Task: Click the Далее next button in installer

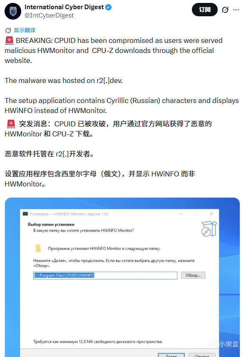Action: [x=171, y=355]
